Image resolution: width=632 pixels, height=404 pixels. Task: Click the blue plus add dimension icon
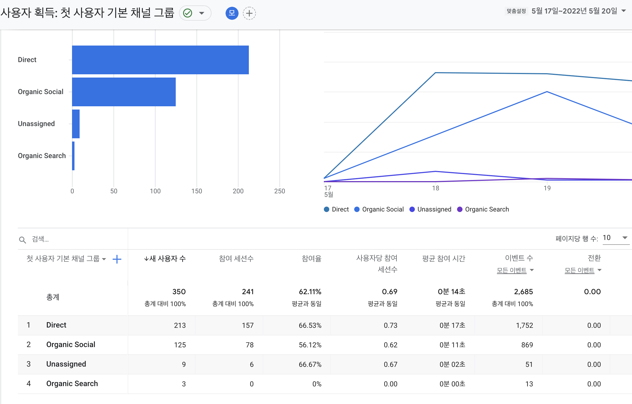117,259
